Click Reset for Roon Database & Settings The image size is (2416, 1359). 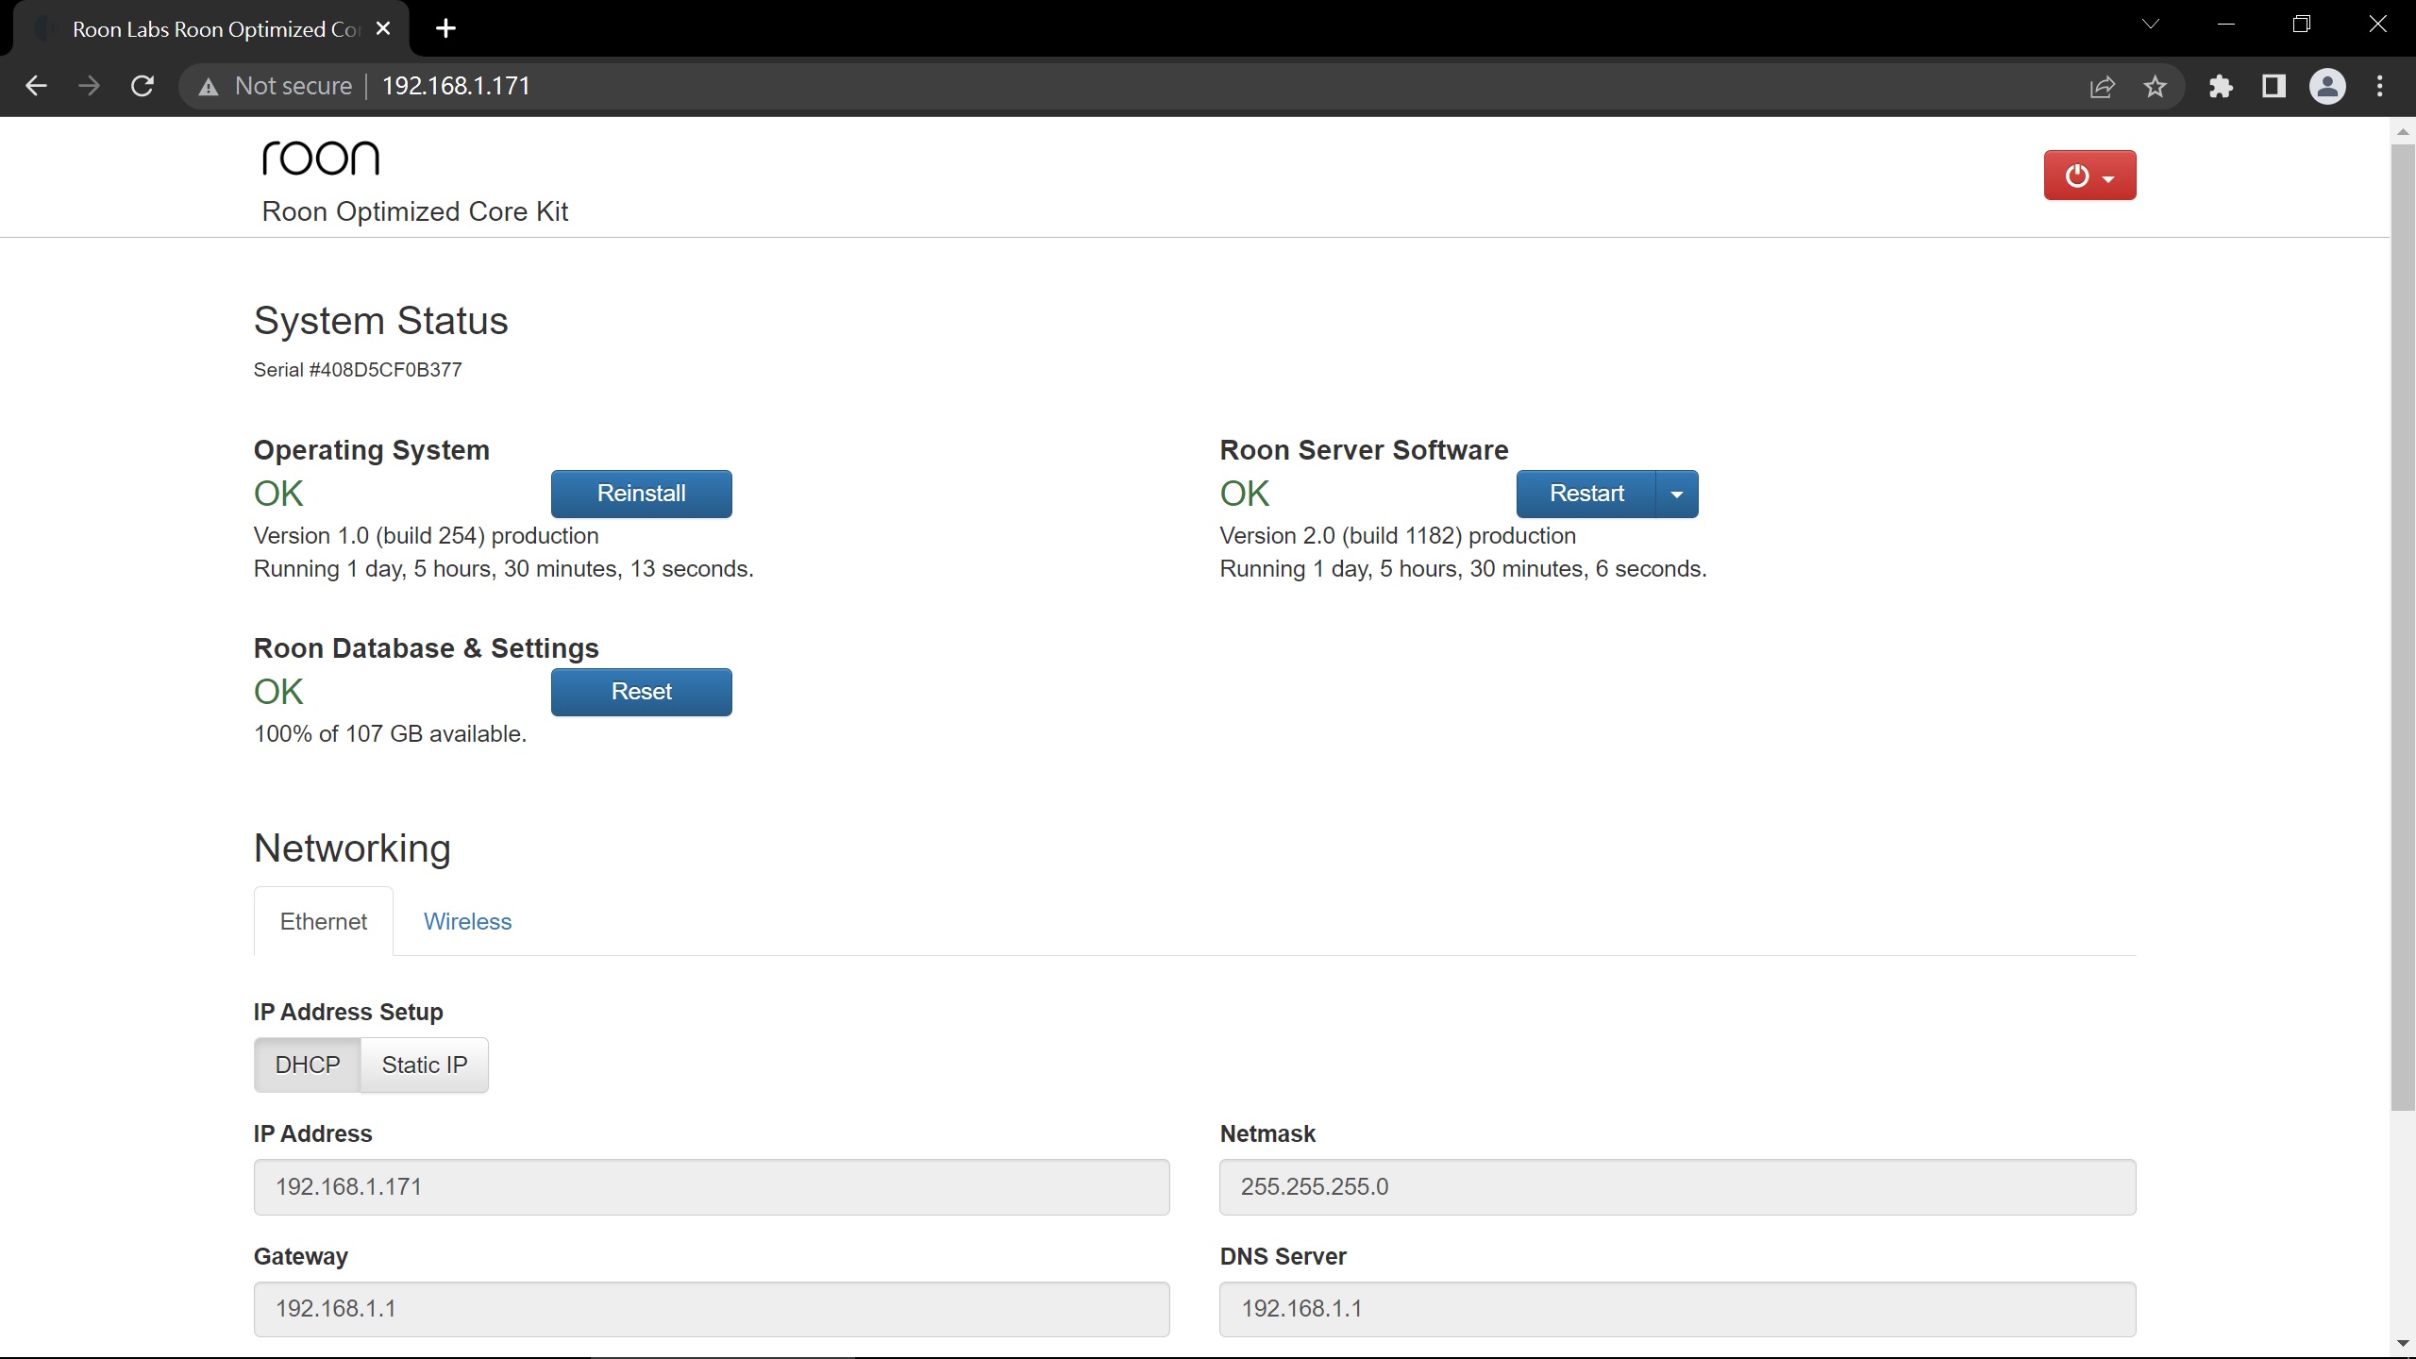point(641,692)
